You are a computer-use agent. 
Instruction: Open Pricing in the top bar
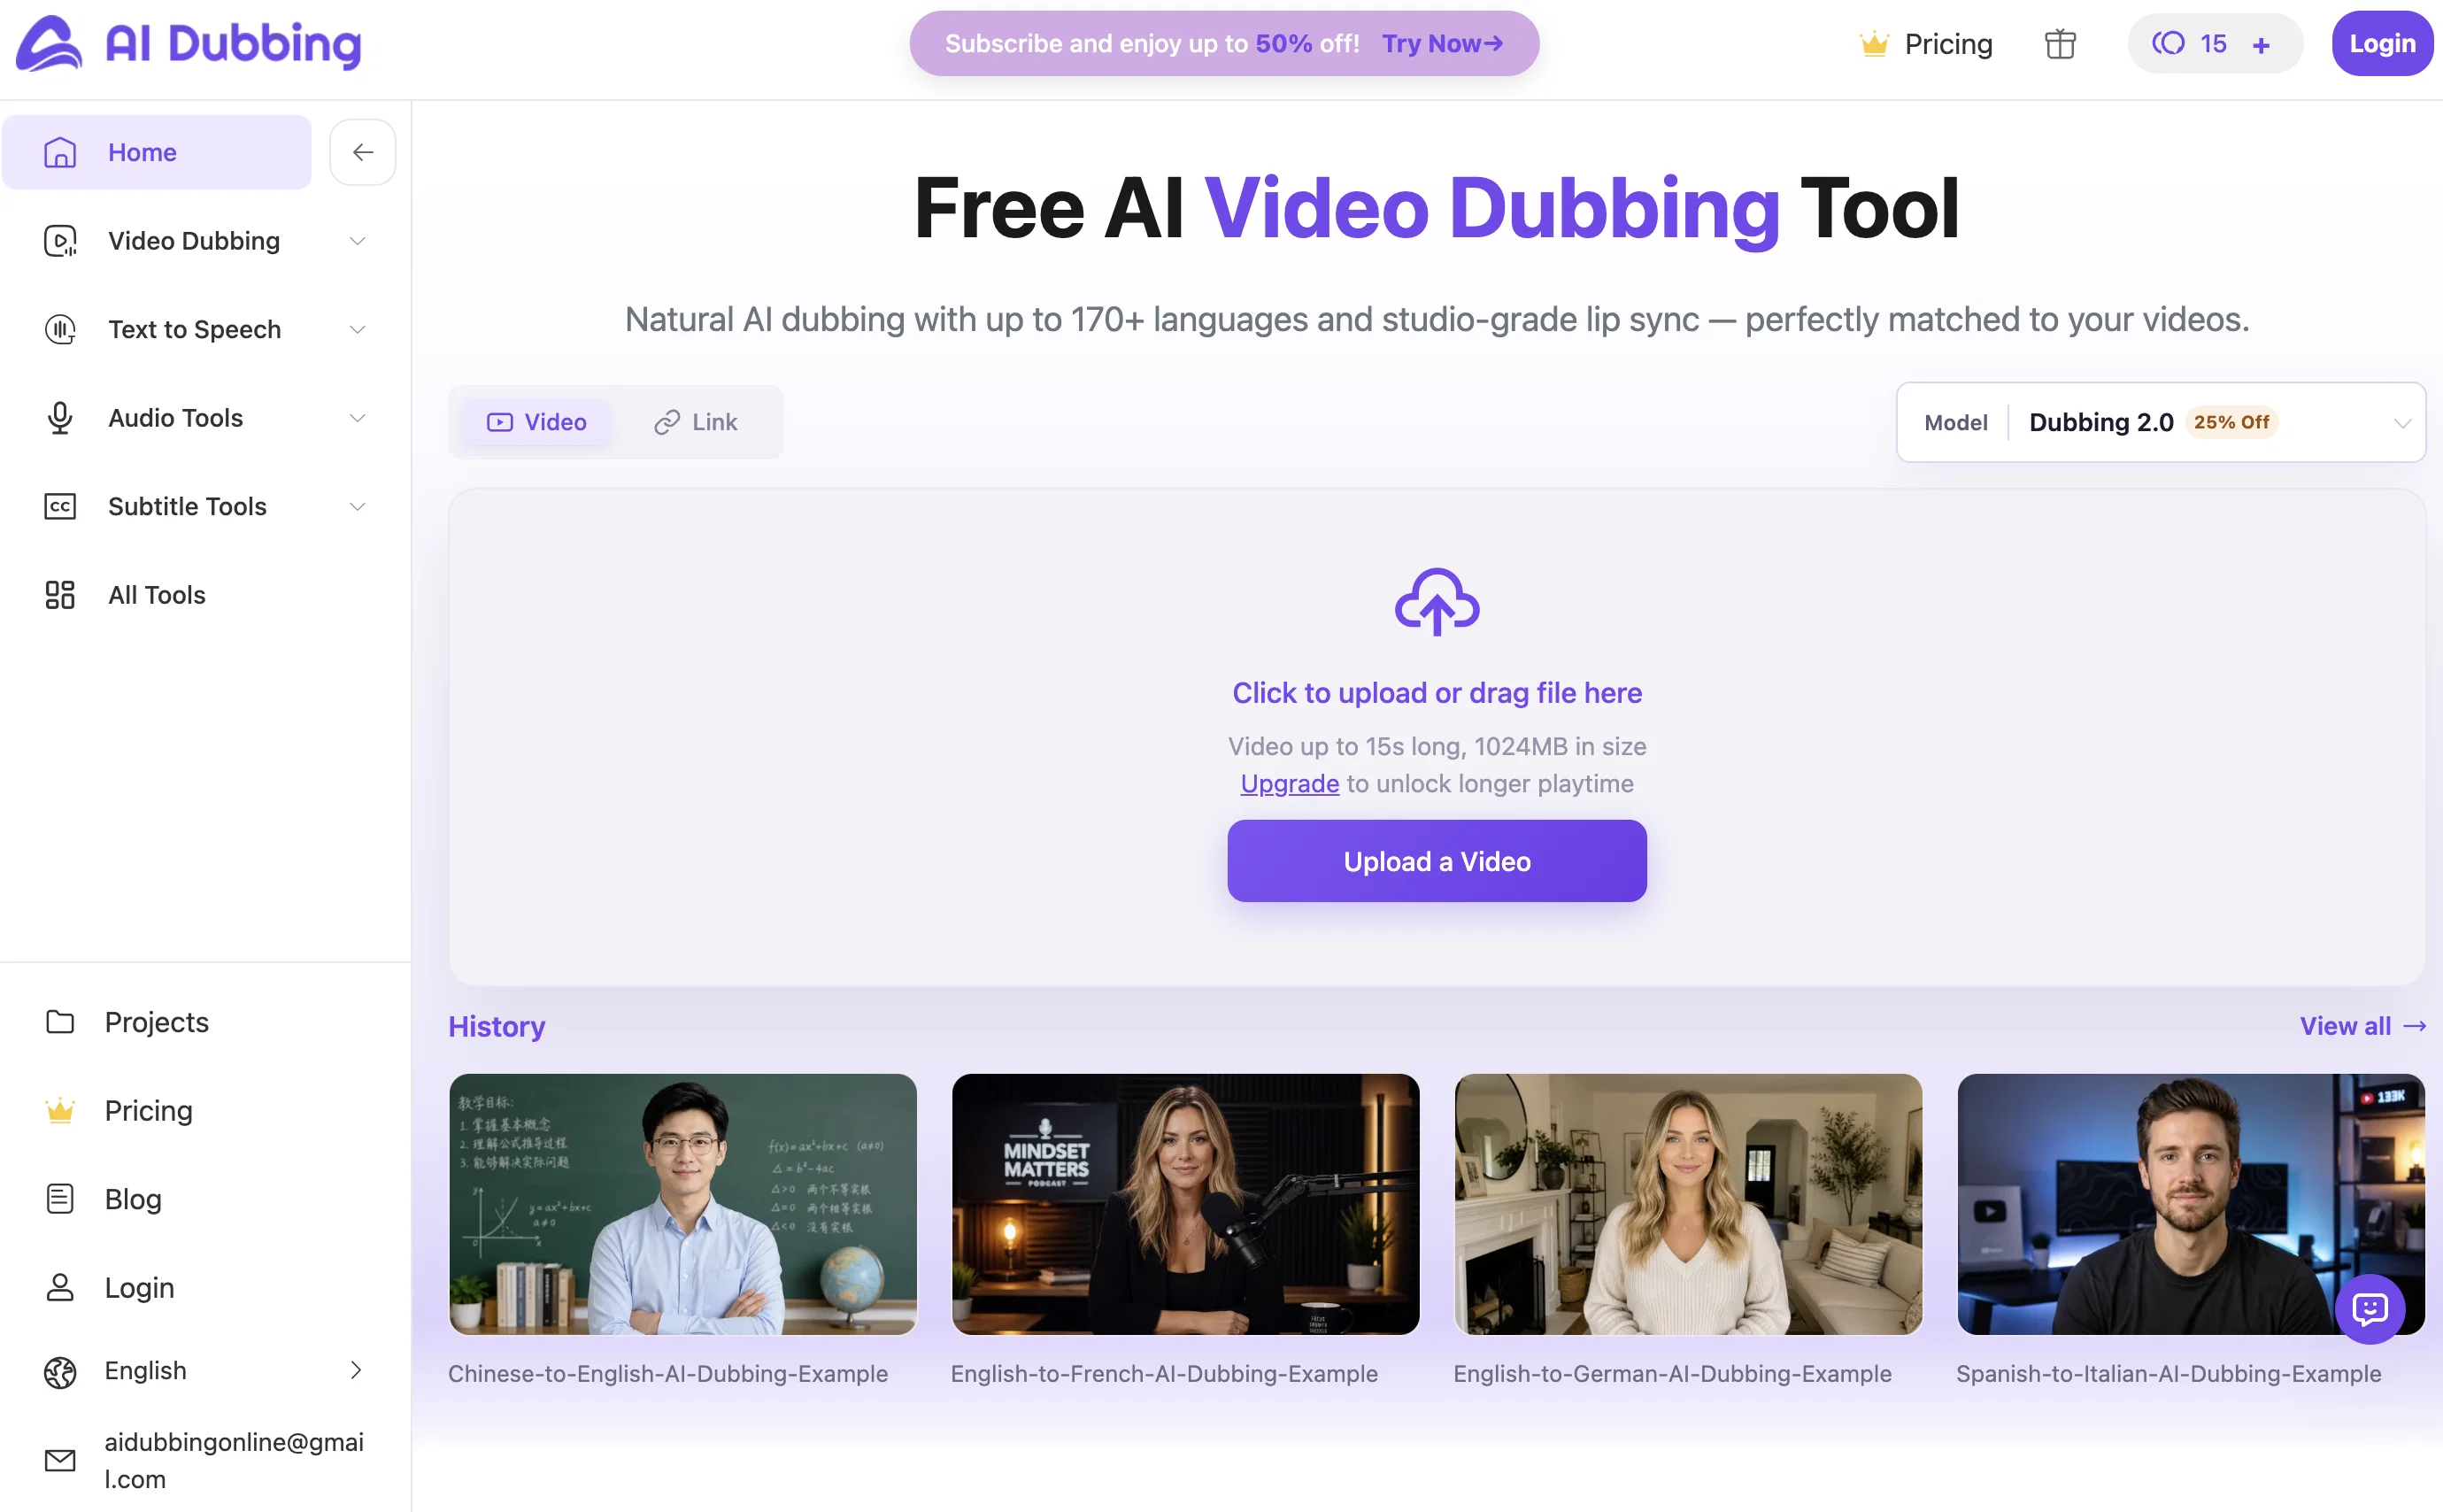[1926, 44]
